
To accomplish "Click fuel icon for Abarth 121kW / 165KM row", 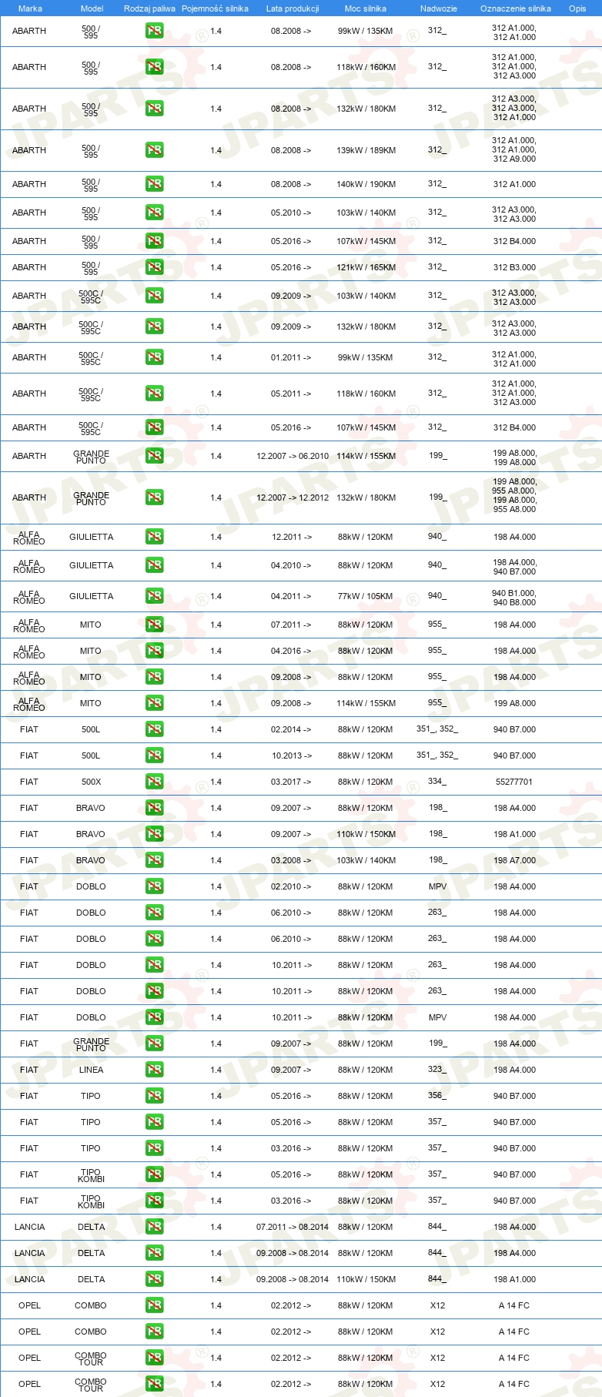I will point(155,267).
